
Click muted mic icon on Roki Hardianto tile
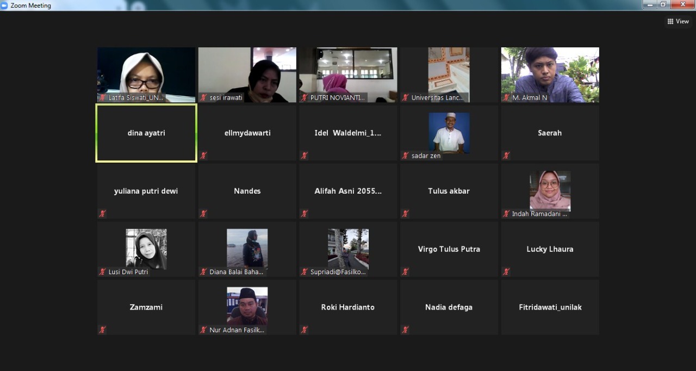coord(304,330)
